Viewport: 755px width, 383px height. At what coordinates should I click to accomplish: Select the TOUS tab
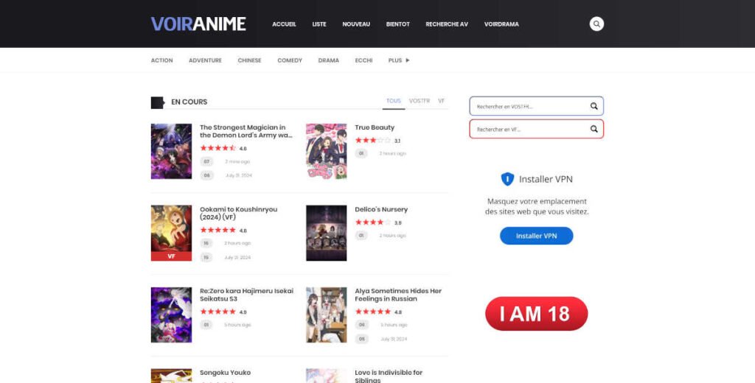(x=394, y=101)
